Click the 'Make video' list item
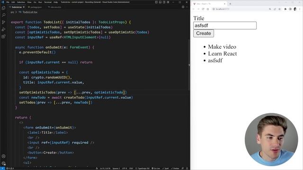 pos(222,47)
